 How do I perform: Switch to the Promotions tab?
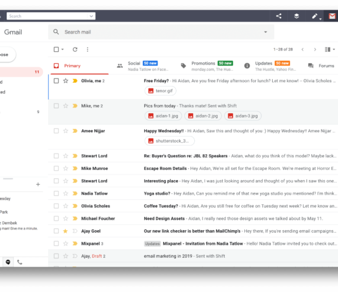[206, 66]
